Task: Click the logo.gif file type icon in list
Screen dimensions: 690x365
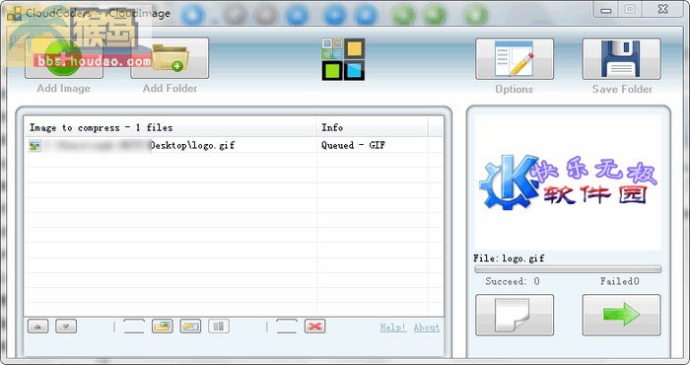Action: click(34, 145)
